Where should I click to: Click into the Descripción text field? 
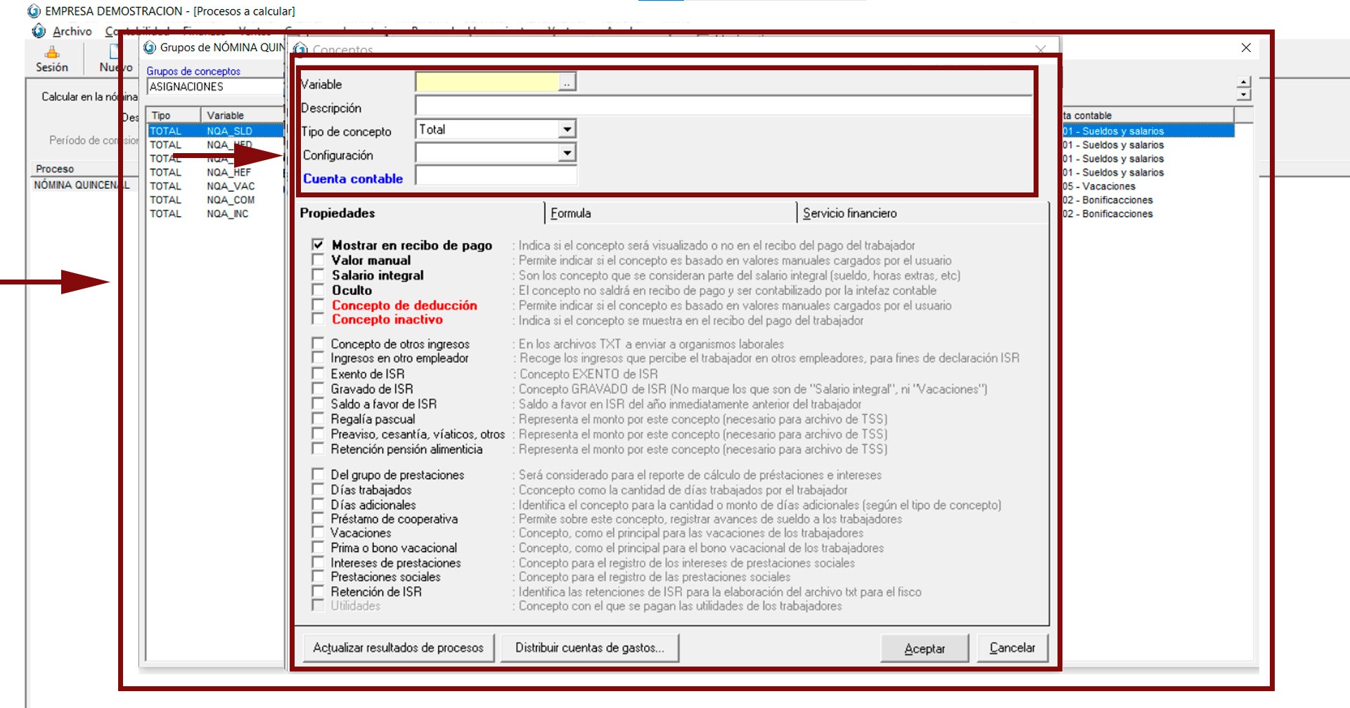pyautogui.click(x=723, y=107)
